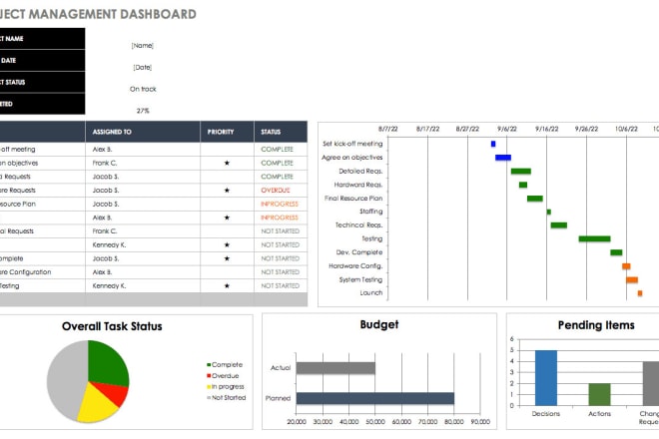Select the dark Planned budget bar
Viewport: 659px width, 439px height.
click(375, 398)
